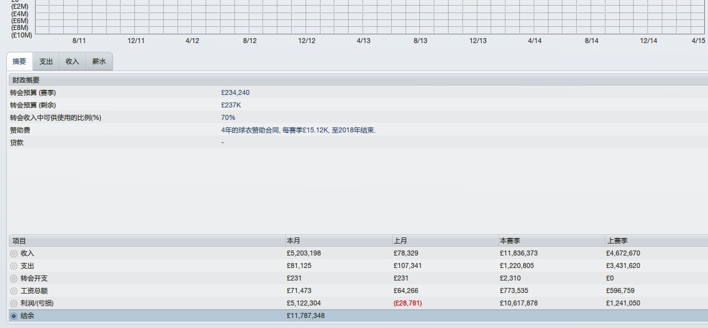Select the 利润/(亏损) radio button
This screenshot has width=708, height=328.
click(x=14, y=304)
